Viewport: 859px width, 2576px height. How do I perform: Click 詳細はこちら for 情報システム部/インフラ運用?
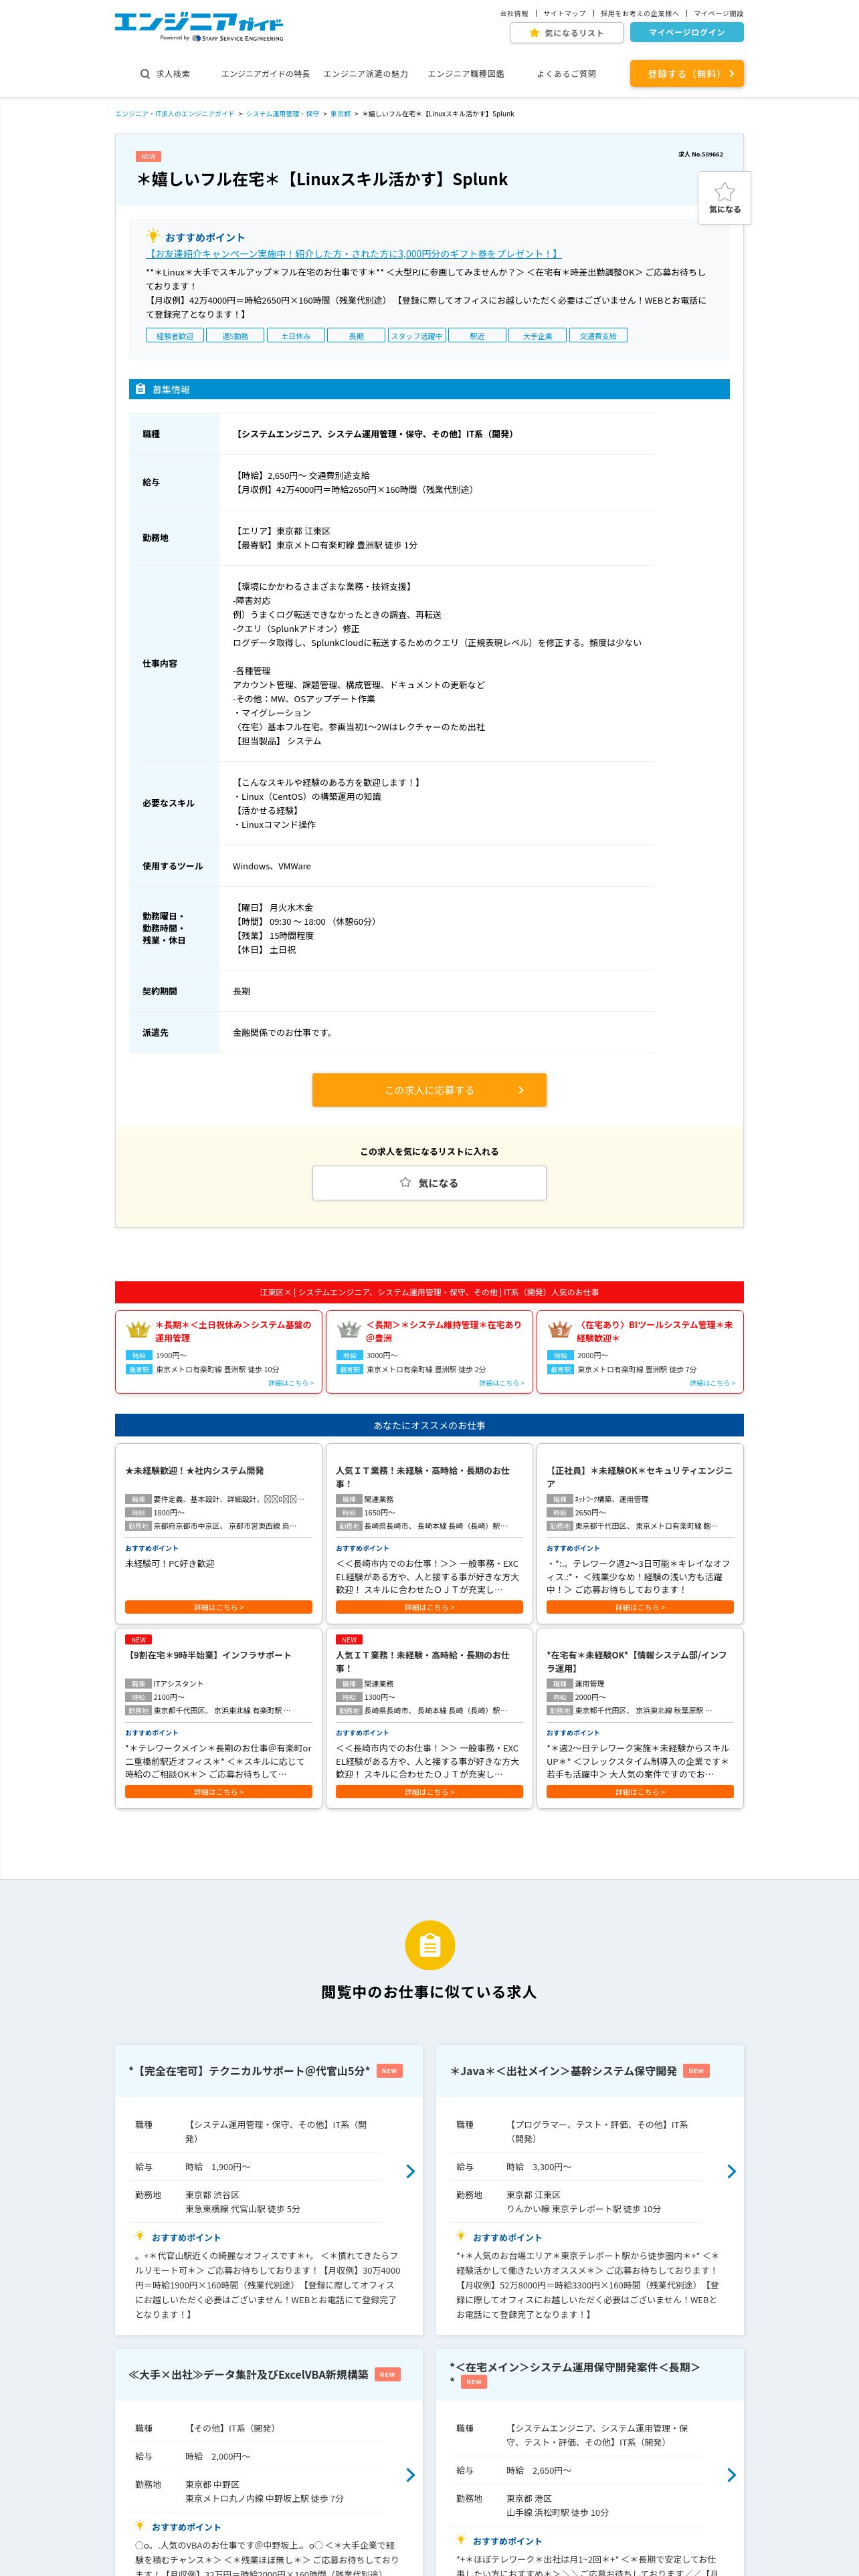point(640,1792)
